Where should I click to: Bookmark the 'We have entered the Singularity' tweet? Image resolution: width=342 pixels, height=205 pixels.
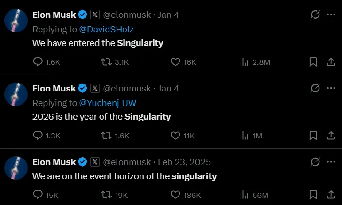pyautogui.click(x=313, y=62)
